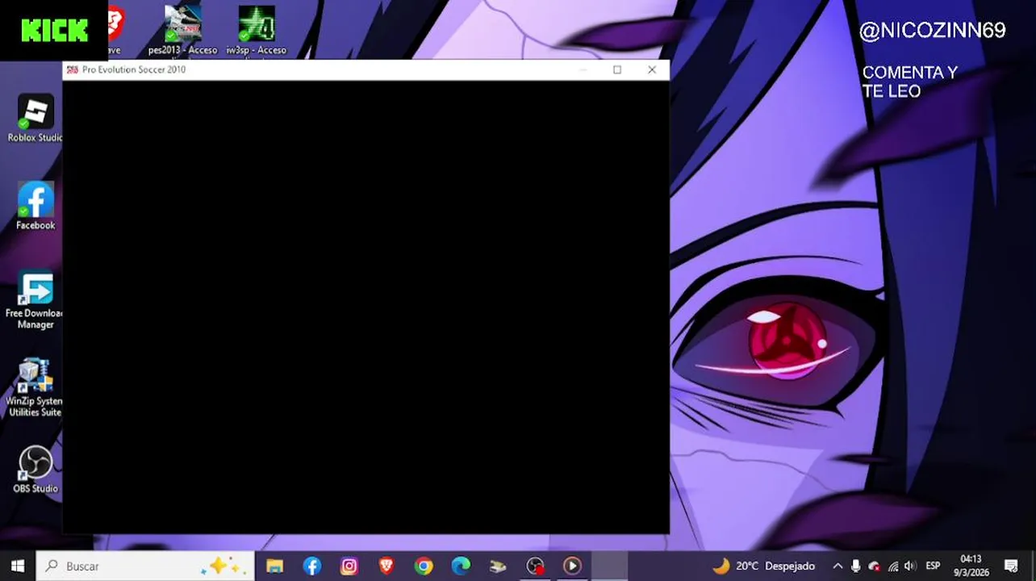
Task: Open the notification center icon
Action: (x=1011, y=566)
